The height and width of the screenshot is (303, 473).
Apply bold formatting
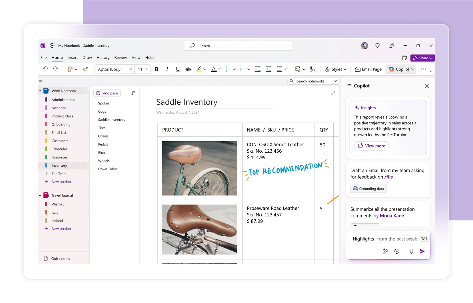pos(157,69)
